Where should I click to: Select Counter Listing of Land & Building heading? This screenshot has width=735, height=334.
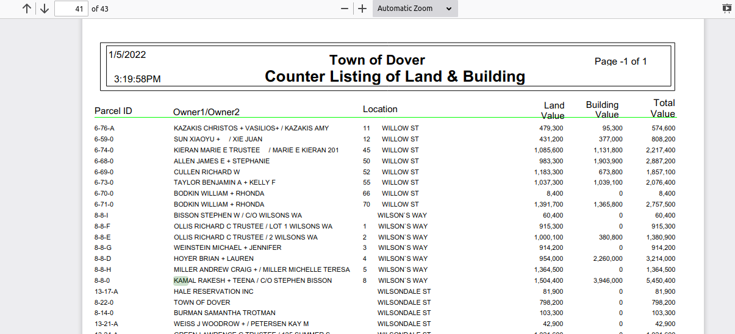pos(395,76)
